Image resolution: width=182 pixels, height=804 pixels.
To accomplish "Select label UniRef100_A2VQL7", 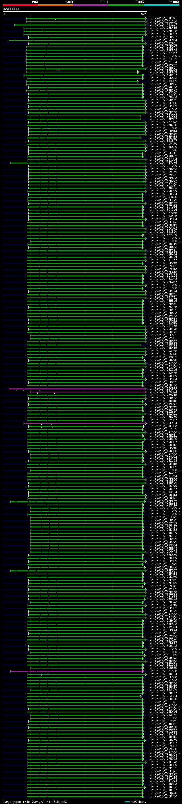I will 163,420.
